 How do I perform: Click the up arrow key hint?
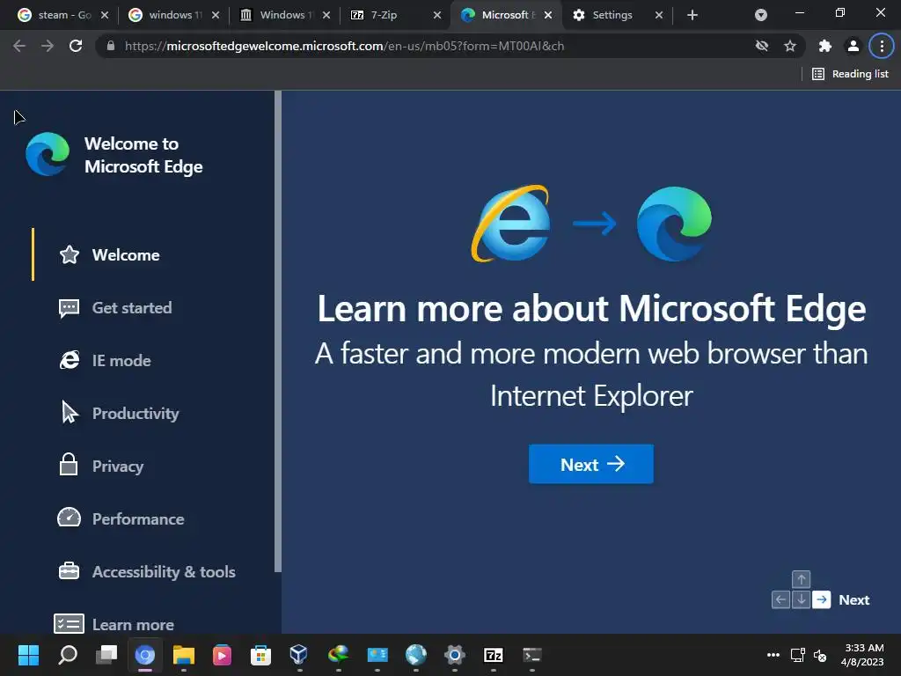coord(801,579)
